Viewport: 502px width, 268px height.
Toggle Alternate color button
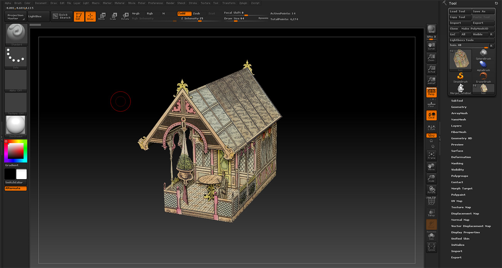[16, 188]
